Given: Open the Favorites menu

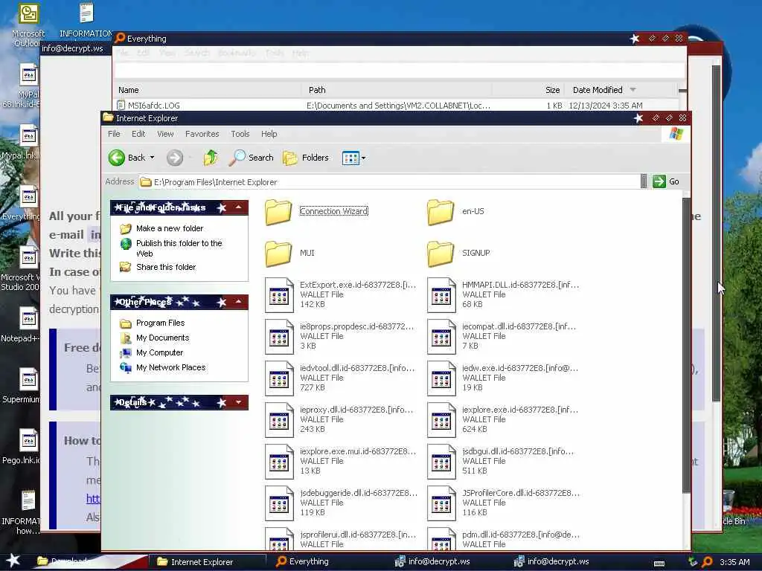Looking at the screenshot, I should (x=202, y=134).
